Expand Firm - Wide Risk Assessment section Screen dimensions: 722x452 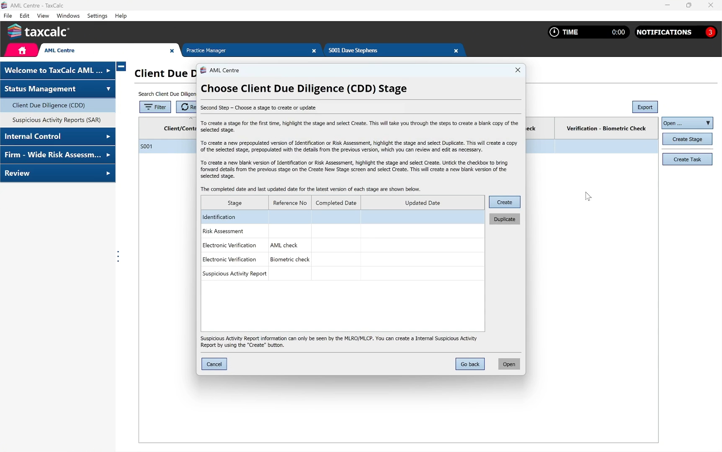[58, 155]
